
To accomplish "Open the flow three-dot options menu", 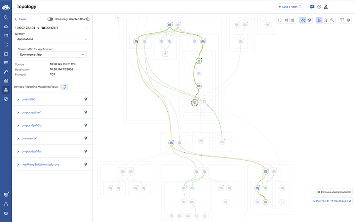I will (x=87, y=28).
